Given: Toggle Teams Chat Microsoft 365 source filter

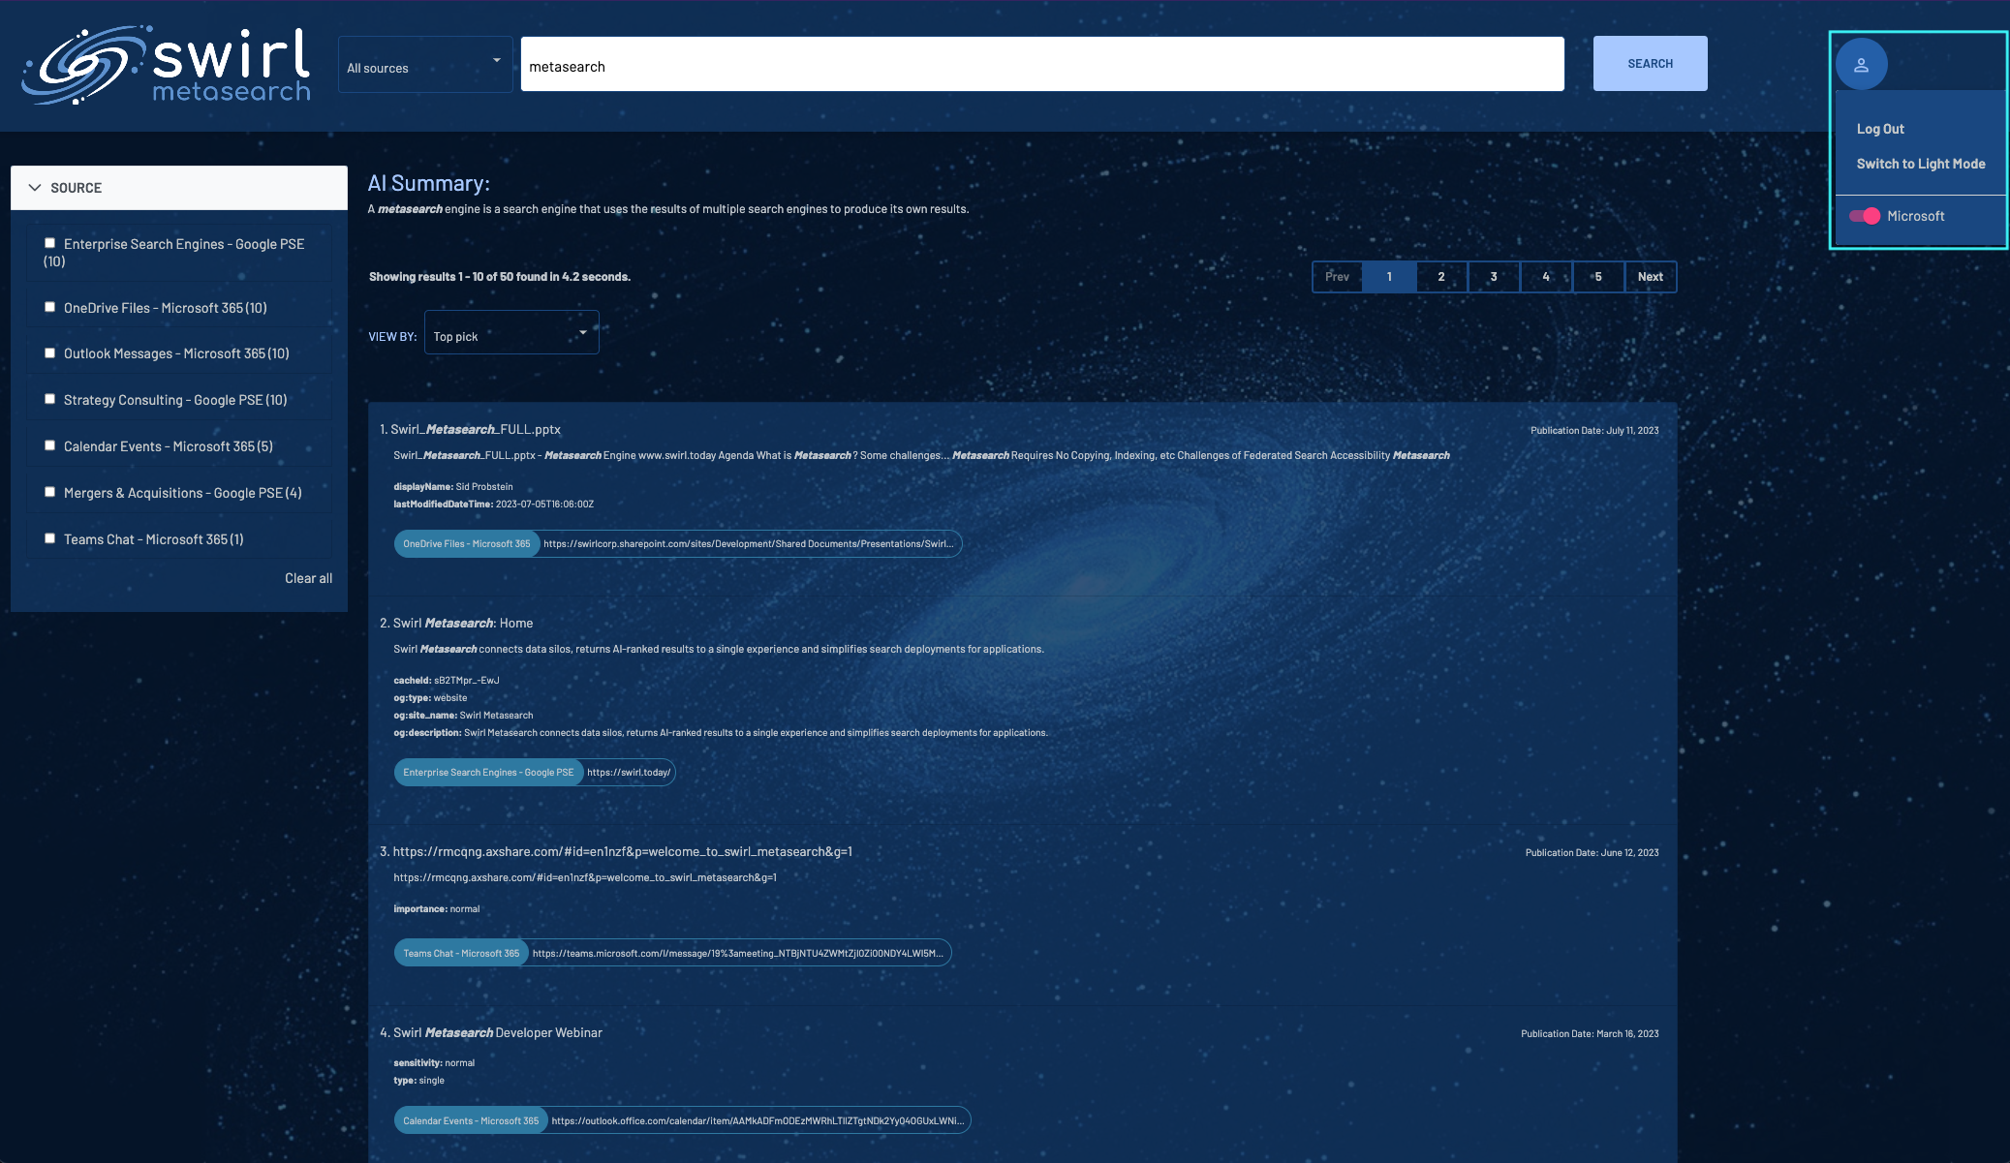Looking at the screenshot, I should pyautogui.click(x=48, y=540).
